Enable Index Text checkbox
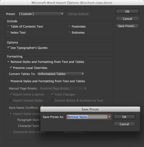 [8, 32]
